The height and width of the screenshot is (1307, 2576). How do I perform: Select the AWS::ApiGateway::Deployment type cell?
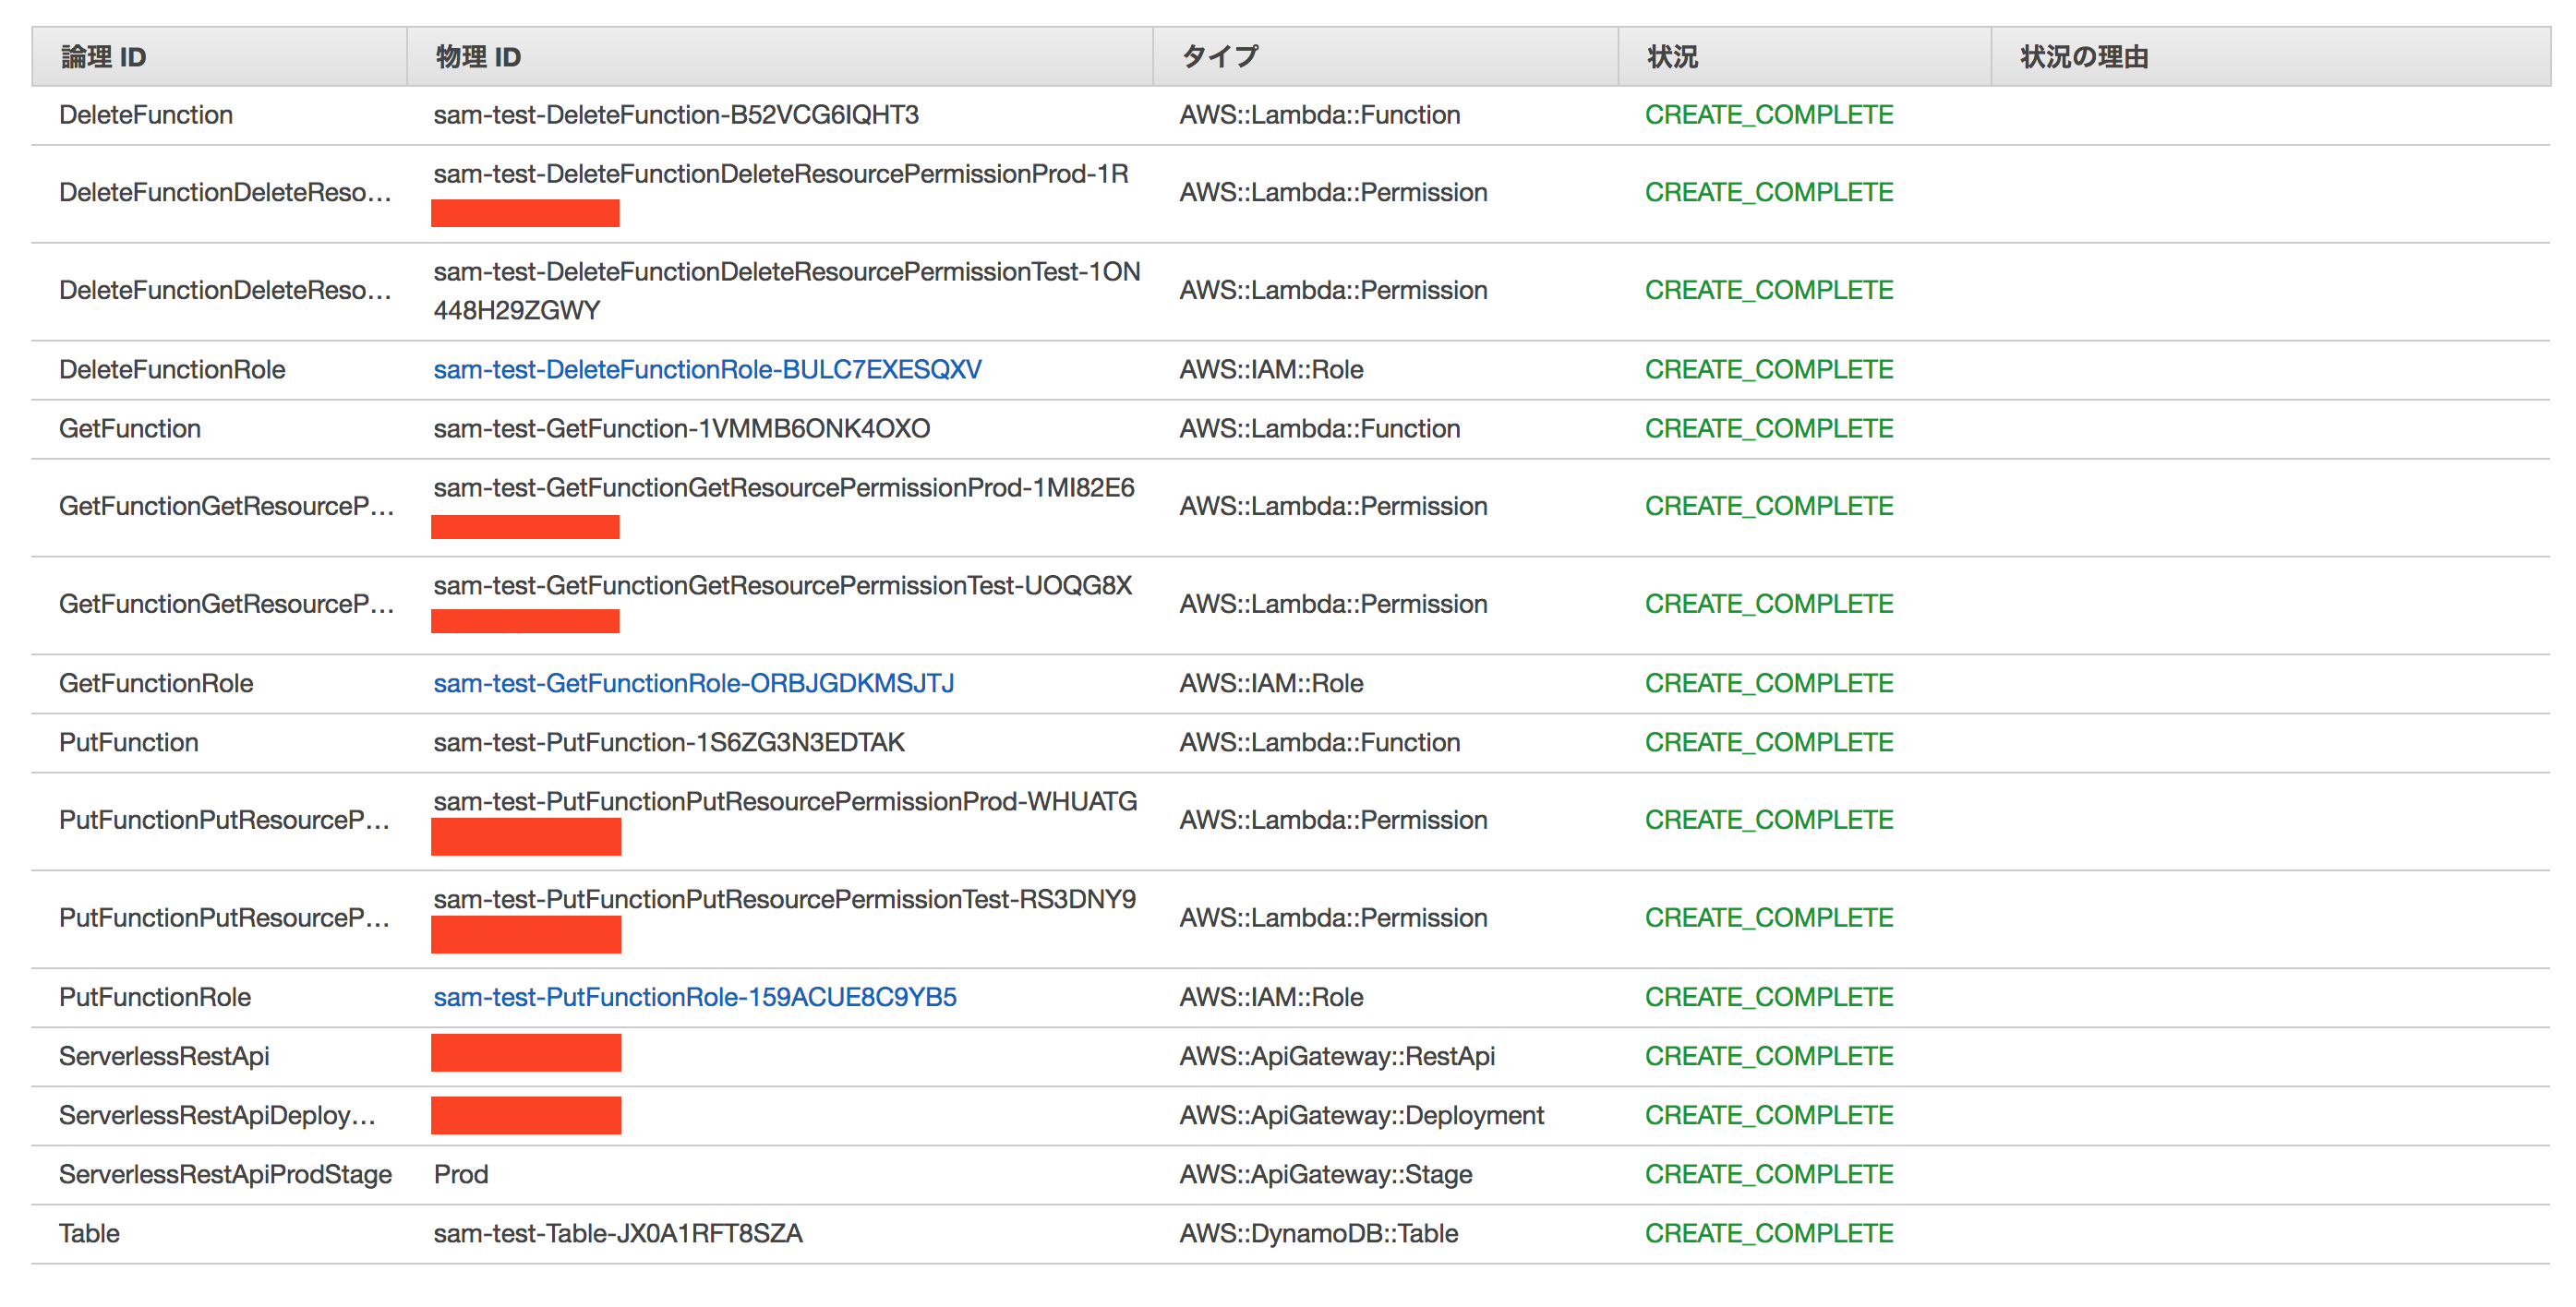point(1362,1116)
